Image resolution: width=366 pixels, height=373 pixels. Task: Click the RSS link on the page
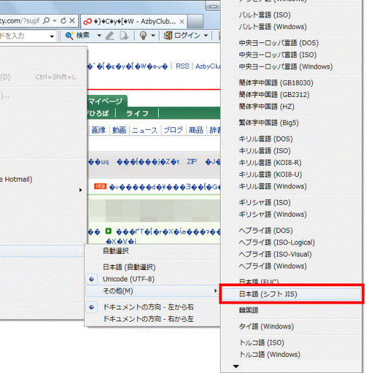pyautogui.click(x=182, y=66)
